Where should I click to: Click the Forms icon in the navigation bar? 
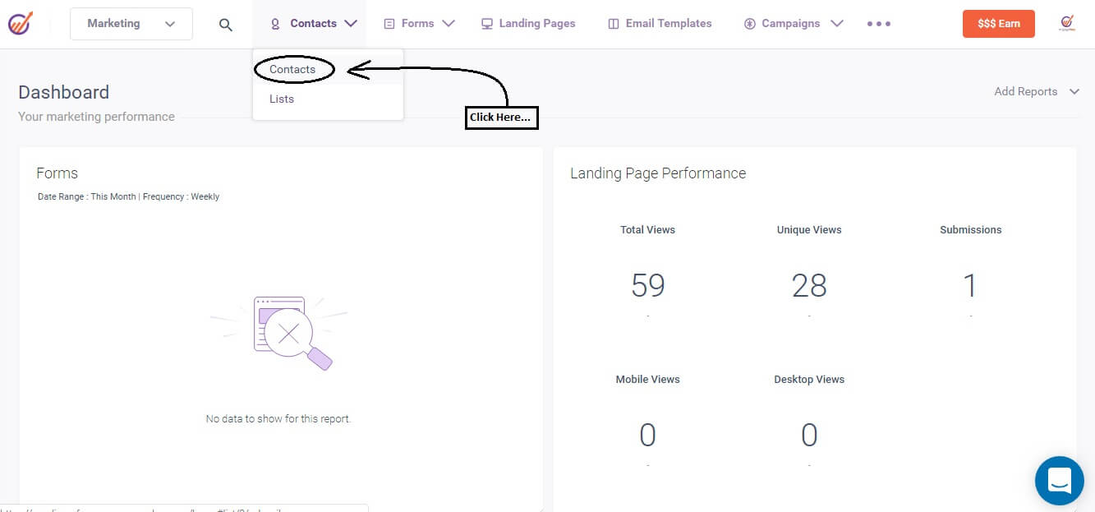coord(389,23)
